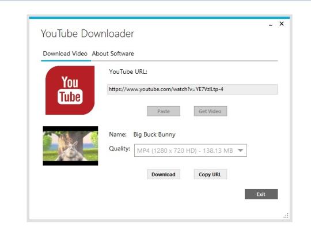
Task: Click the Get Video button
Action: (x=210, y=111)
